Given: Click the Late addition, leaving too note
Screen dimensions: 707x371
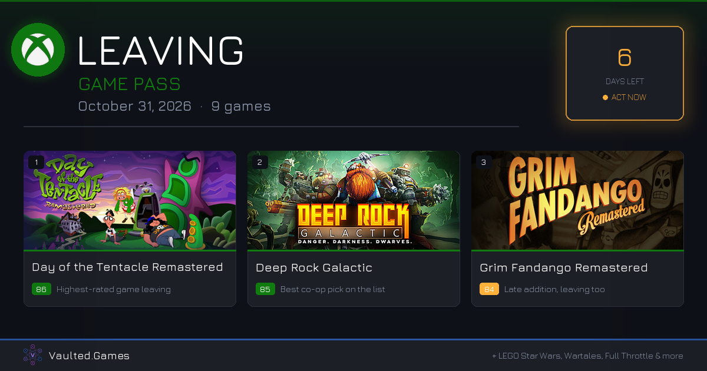Looking at the screenshot, I should pyautogui.click(x=554, y=289).
